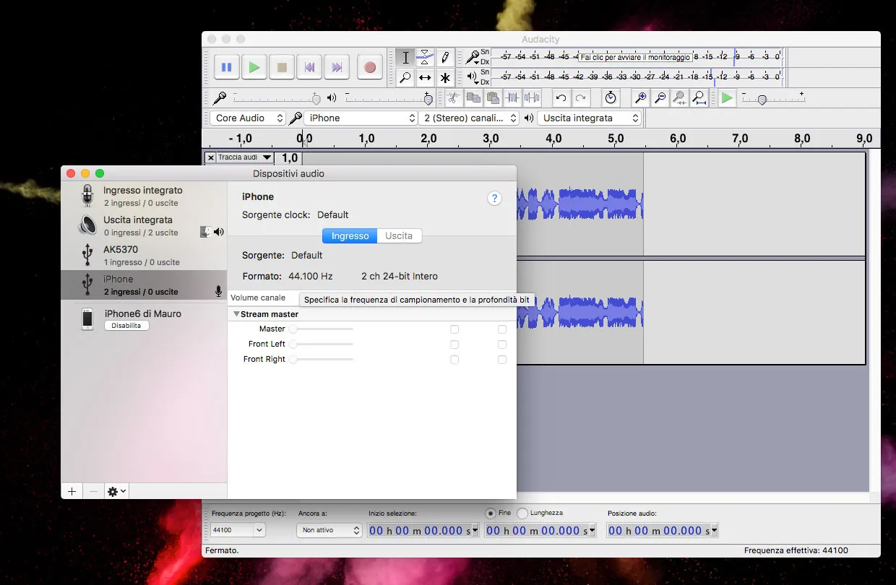Switch to the Uscita tab
Image resolution: width=896 pixels, height=585 pixels.
tap(399, 236)
